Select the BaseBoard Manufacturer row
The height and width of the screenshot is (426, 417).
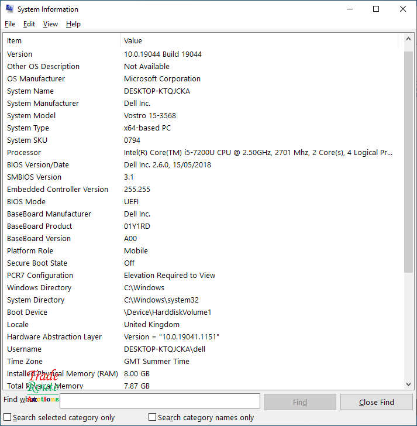tap(201, 214)
